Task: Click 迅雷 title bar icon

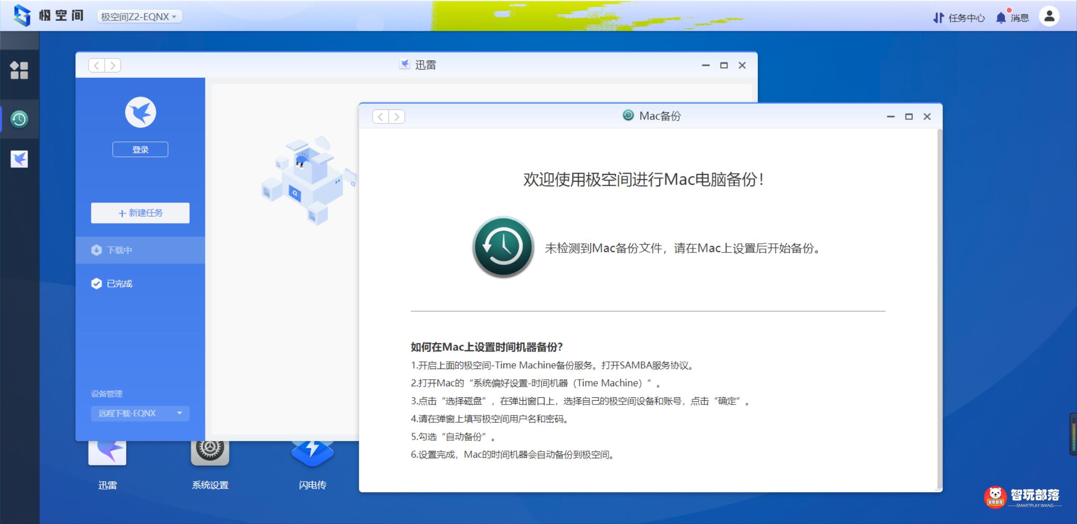Action: (x=405, y=64)
